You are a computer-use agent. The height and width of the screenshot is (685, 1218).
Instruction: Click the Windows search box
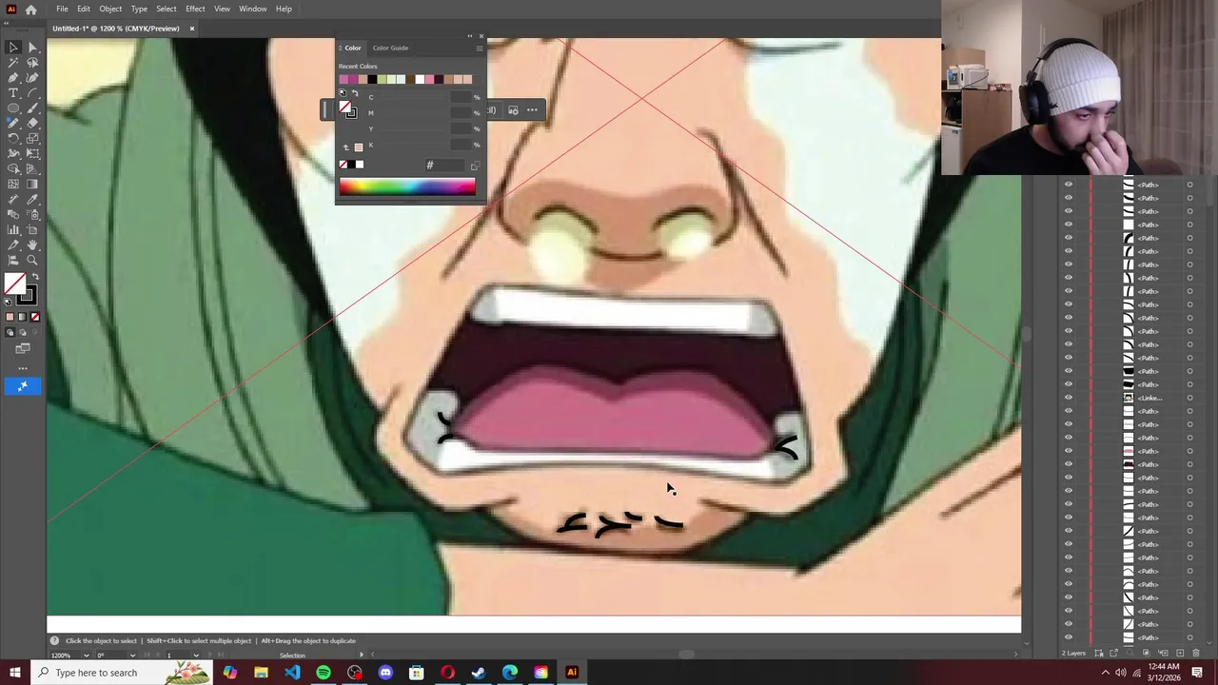[x=120, y=673]
